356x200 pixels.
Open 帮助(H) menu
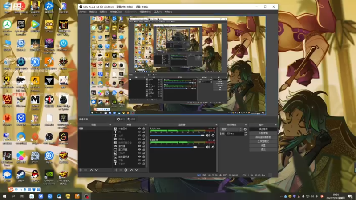168,12
